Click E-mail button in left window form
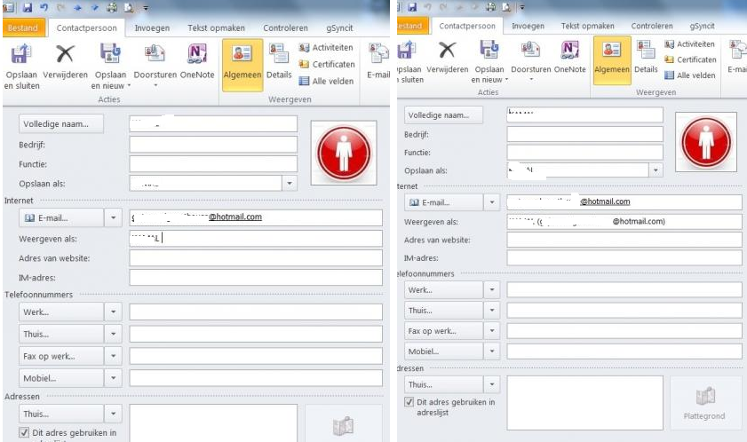 point(61,217)
